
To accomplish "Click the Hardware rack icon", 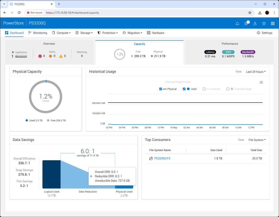I will (148, 33).
